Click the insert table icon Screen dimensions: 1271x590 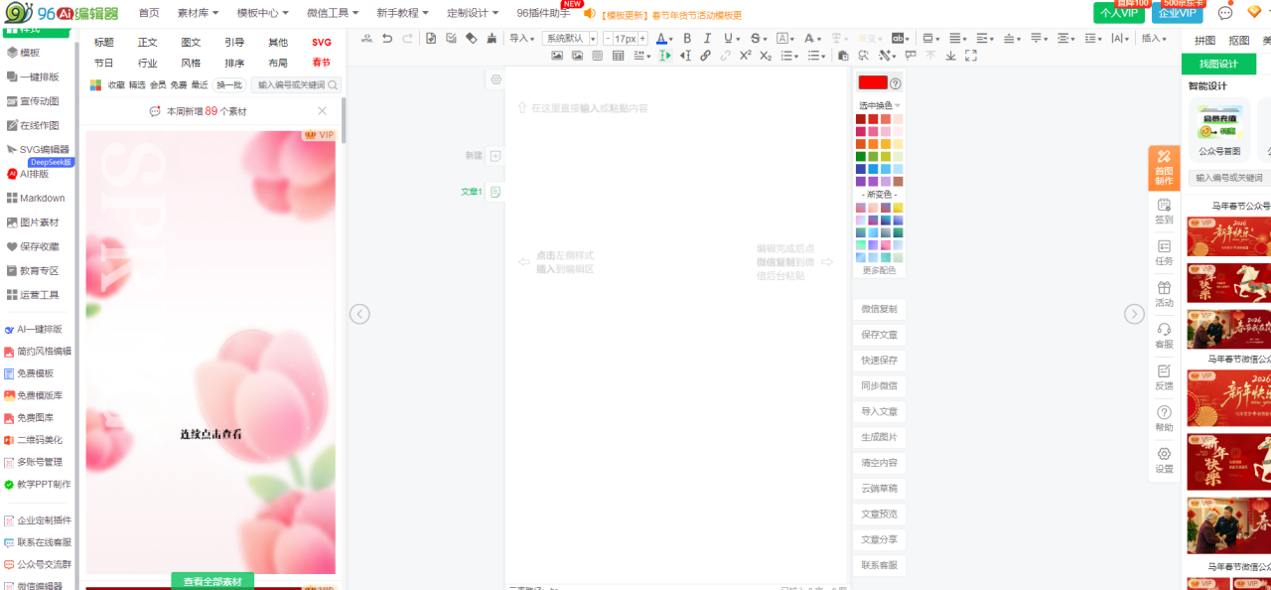point(618,56)
